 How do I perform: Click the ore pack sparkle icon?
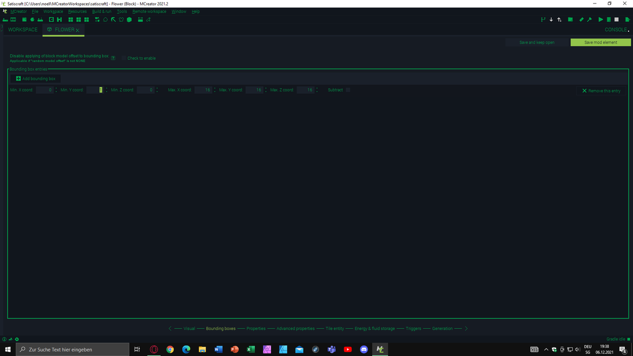(97, 20)
